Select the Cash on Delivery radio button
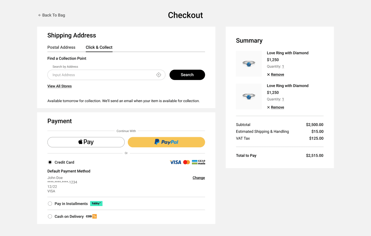Screen dimensions: 371x236 (x=50, y=217)
